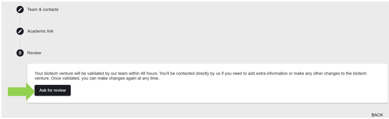The height and width of the screenshot is (119, 389).
Task: Select the Review step label
Action: pyautogui.click(x=34, y=53)
